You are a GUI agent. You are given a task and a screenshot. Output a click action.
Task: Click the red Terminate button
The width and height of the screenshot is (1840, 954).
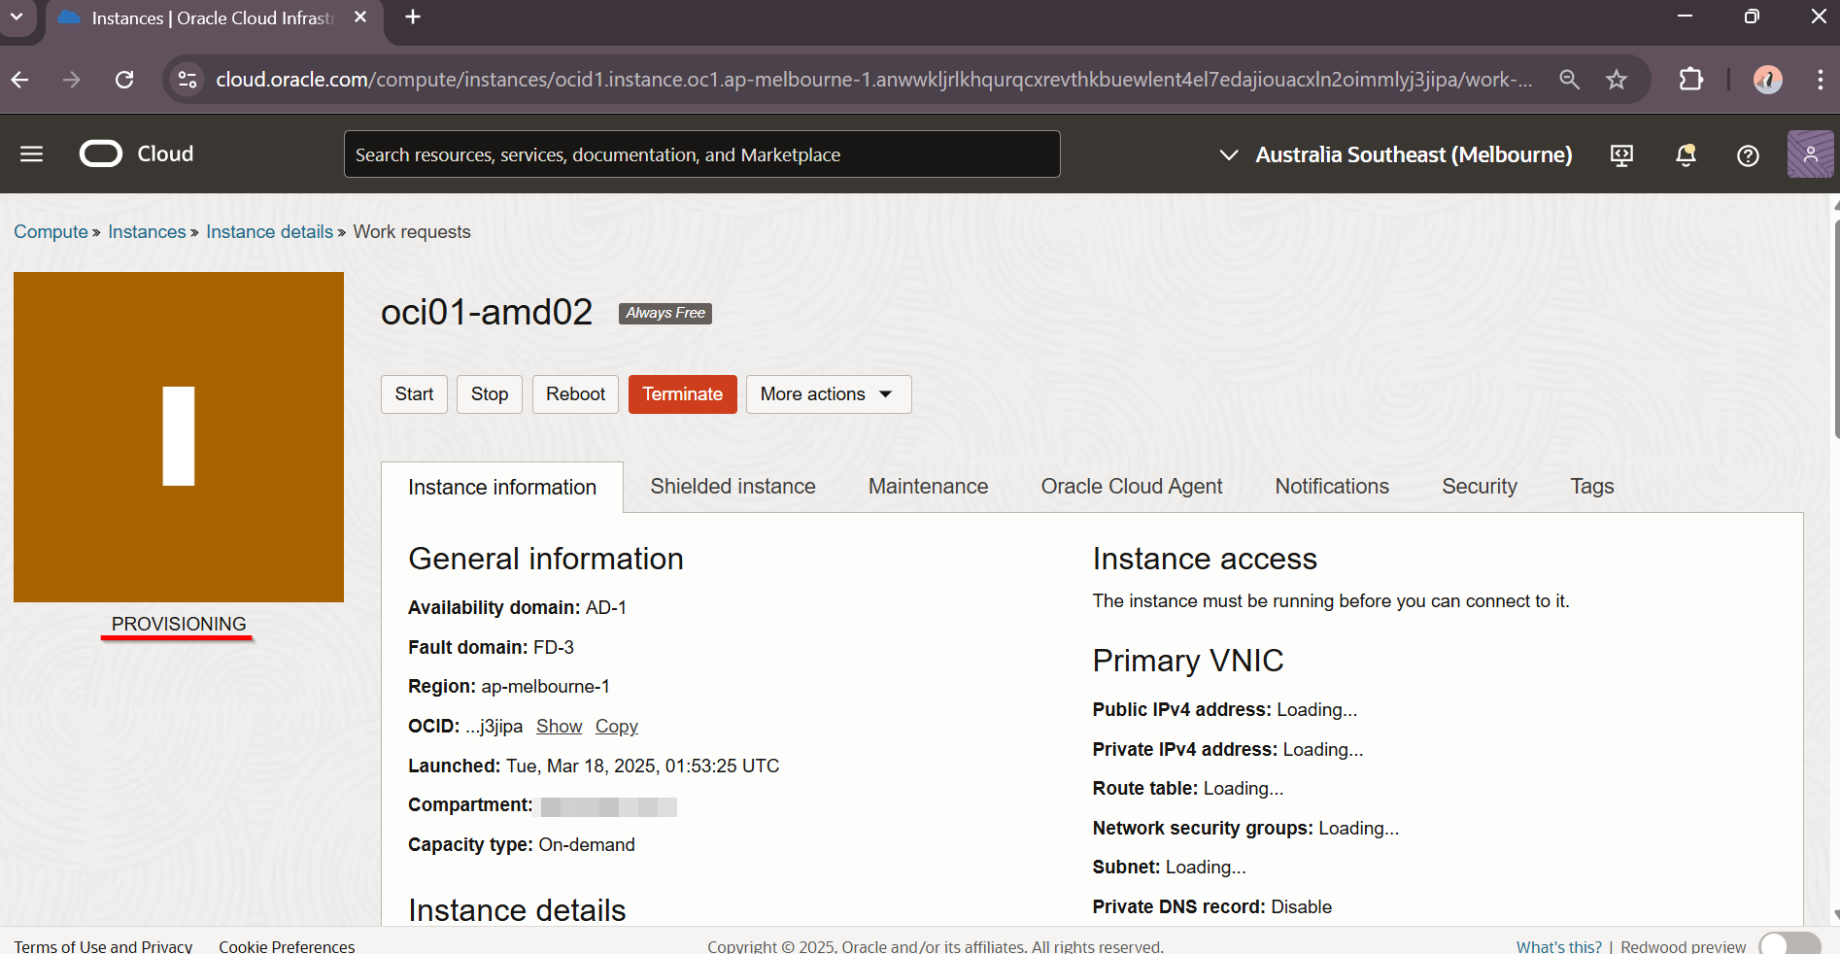[682, 394]
